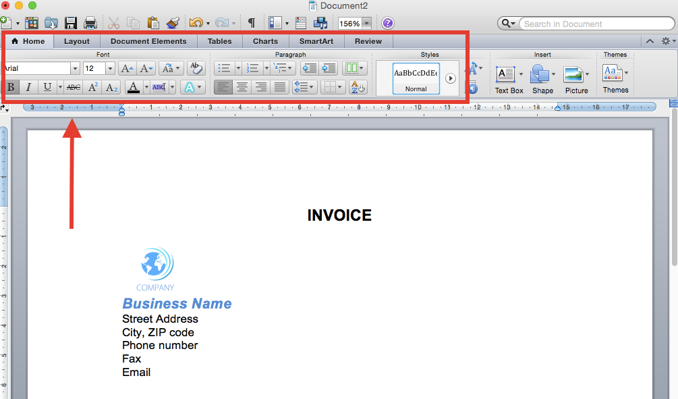Open Tables tab
The width and height of the screenshot is (678, 399).
[220, 41]
